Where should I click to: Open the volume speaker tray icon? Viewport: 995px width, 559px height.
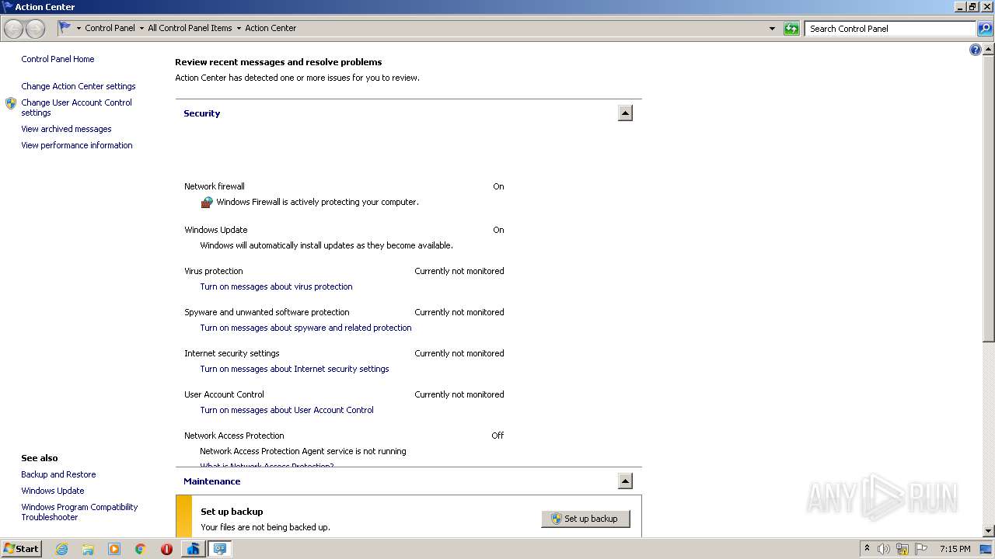point(884,549)
